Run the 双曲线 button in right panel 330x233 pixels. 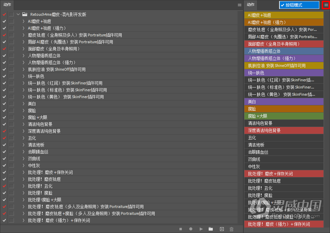pyautogui.click(x=284, y=159)
